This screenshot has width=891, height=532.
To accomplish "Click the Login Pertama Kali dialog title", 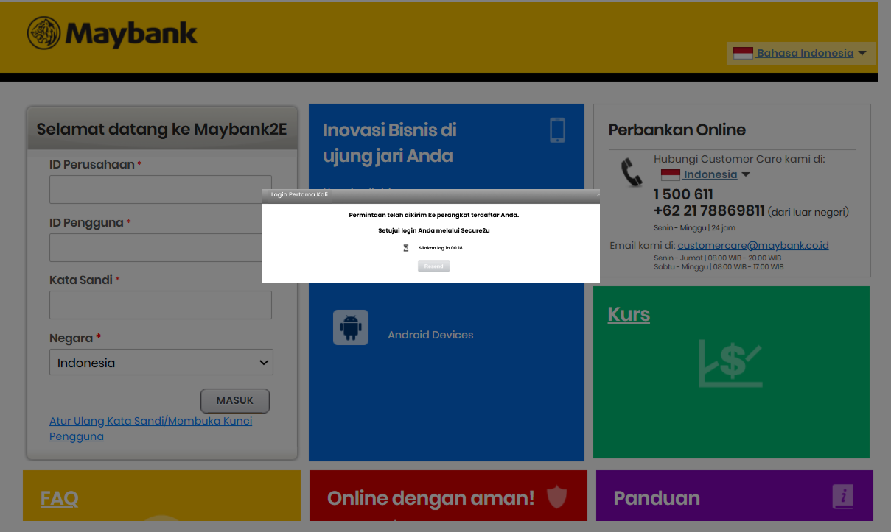I will 299,194.
